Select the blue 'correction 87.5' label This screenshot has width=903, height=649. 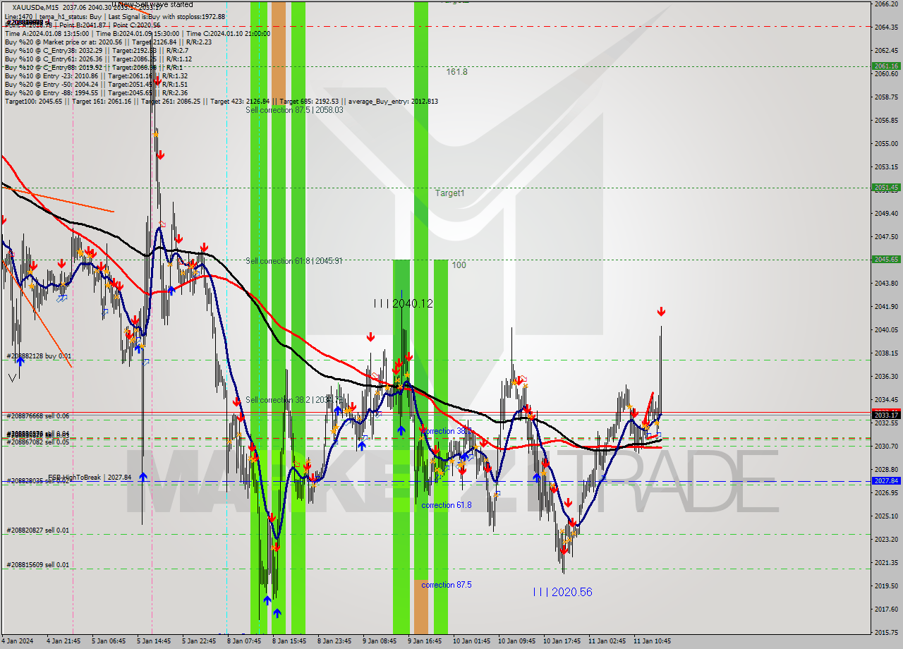447,585
